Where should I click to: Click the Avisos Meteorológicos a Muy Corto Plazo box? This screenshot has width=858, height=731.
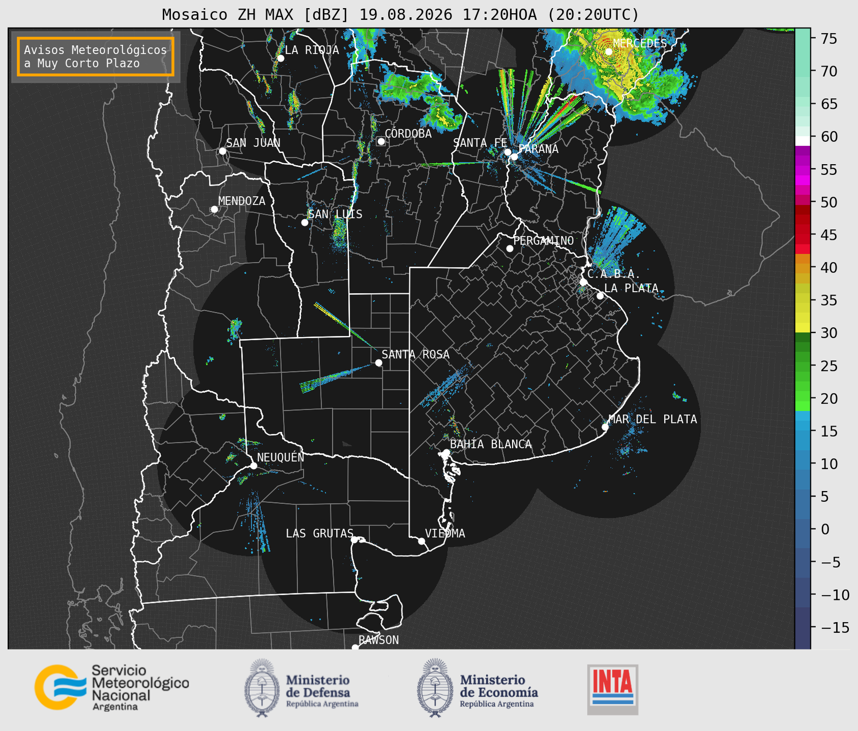click(x=96, y=56)
